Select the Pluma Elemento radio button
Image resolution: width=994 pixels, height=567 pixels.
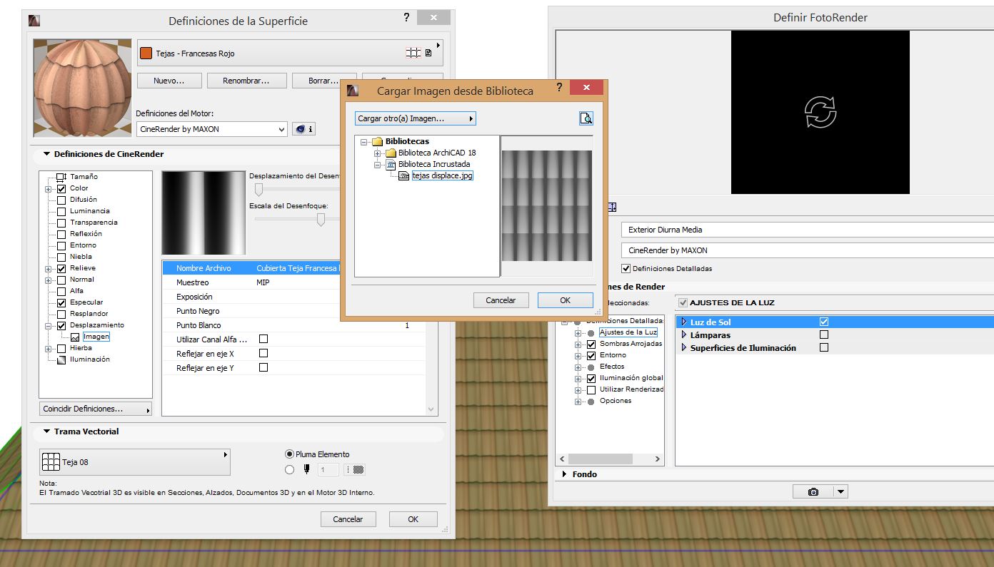click(x=289, y=454)
